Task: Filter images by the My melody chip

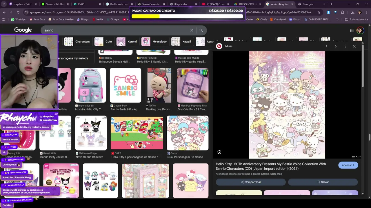Action: [154, 42]
